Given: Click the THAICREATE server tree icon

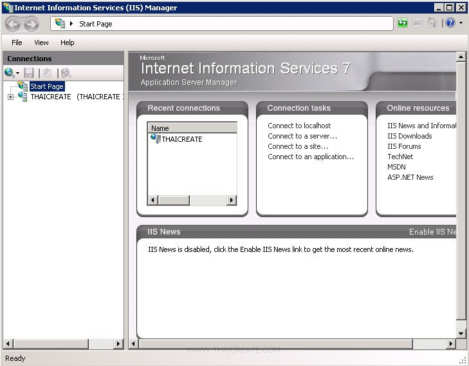Looking at the screenshot, I should click(23, 97).
